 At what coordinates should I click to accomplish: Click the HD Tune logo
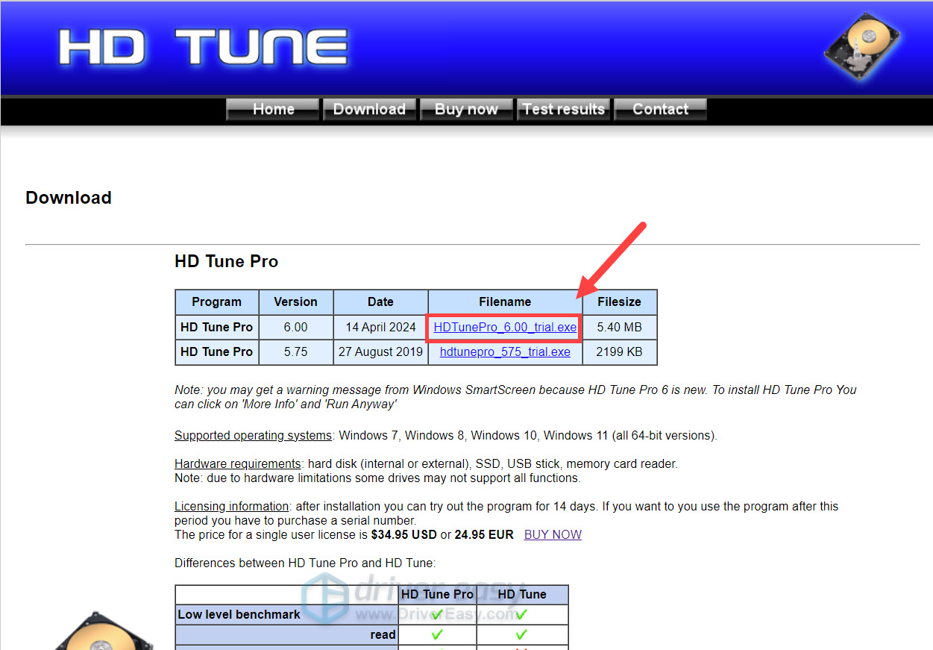pos(203,47)
